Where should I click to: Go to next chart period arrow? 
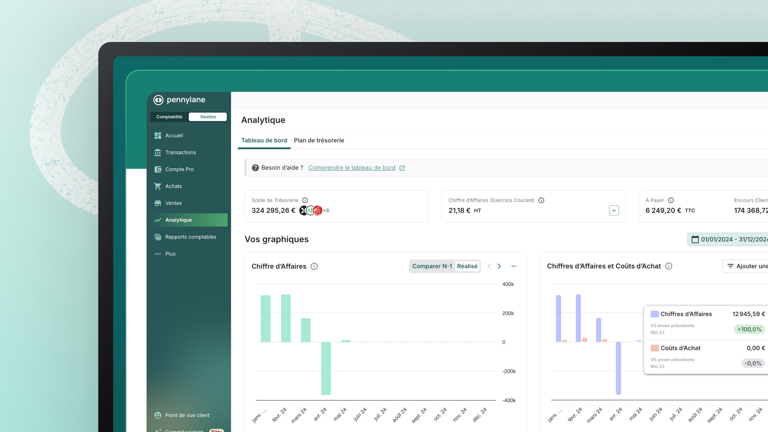tap(499, 266)
